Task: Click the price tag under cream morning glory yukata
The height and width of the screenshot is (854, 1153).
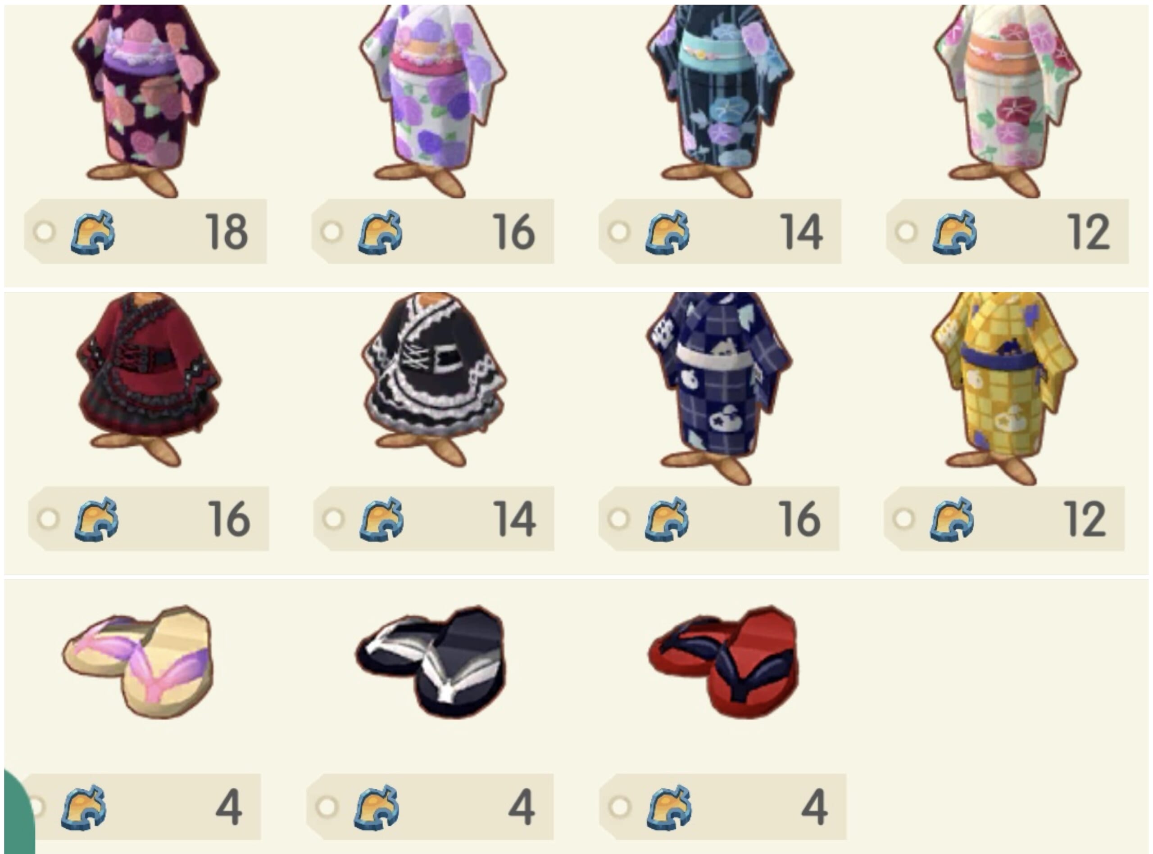Action: point(1007,231)
